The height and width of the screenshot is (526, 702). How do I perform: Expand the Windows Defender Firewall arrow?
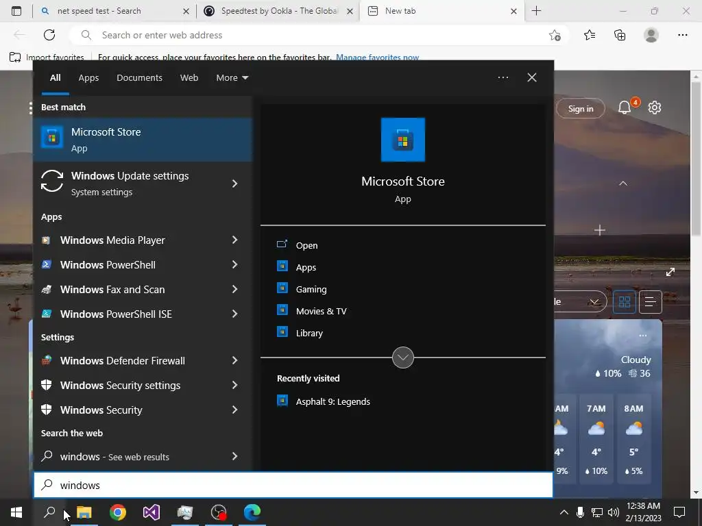click(x=234, y=360)
